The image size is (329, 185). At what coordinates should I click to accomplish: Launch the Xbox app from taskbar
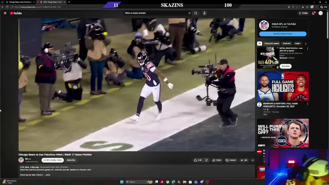[168, 182]
